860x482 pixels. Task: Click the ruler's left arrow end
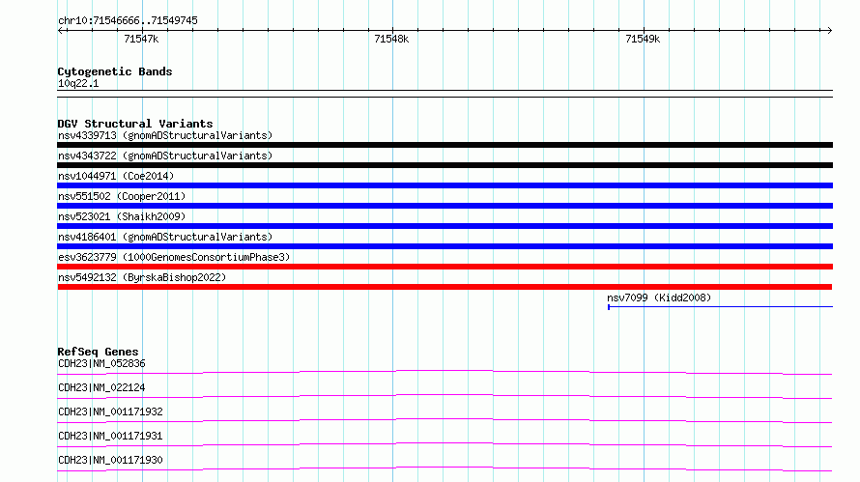click(61, 30)
